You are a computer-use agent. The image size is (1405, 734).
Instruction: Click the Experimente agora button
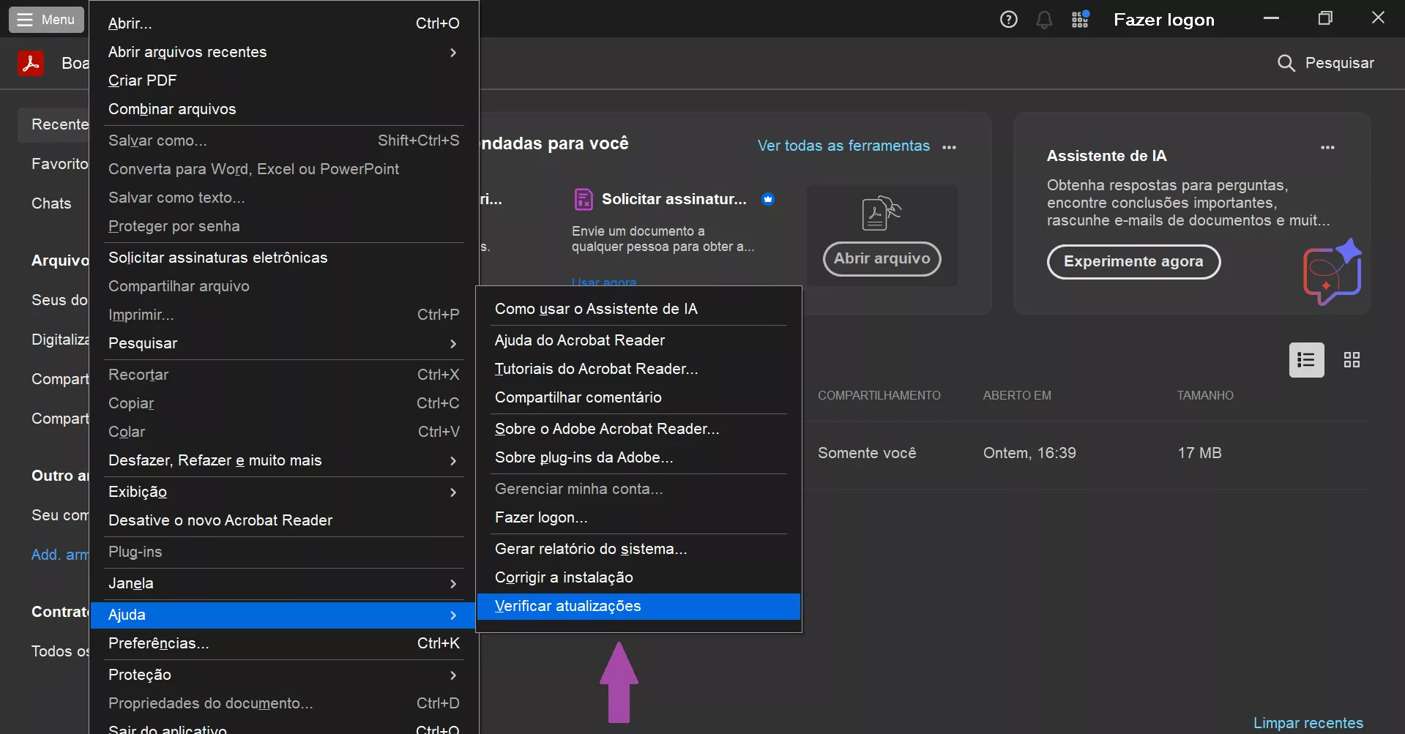coord(1133,261)
